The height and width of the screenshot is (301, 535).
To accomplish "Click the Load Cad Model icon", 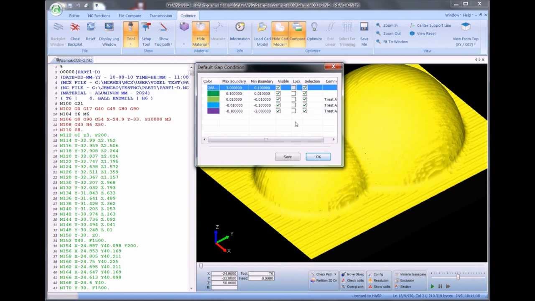I will tap(262, 28).
